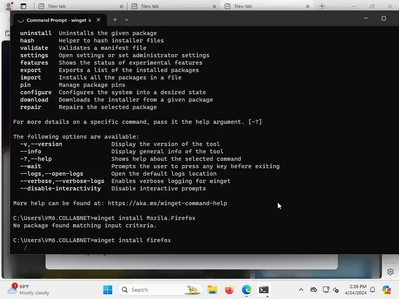Click the '--verbose,--verbose-logs' option text
The image size is (399, 299).
(62, 181)
